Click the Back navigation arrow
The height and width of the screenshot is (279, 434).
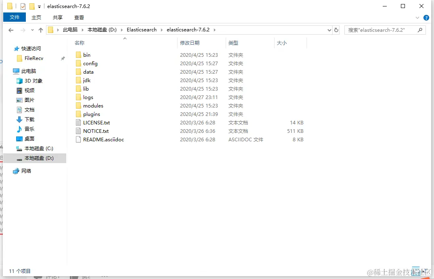tap(11, 30)
